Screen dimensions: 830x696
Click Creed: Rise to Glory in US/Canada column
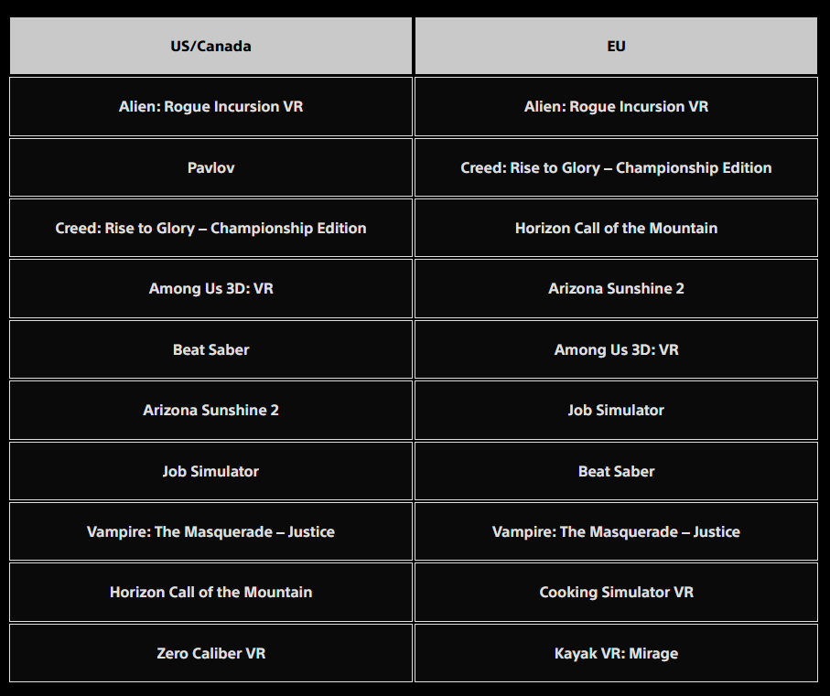tap(210, 228)
